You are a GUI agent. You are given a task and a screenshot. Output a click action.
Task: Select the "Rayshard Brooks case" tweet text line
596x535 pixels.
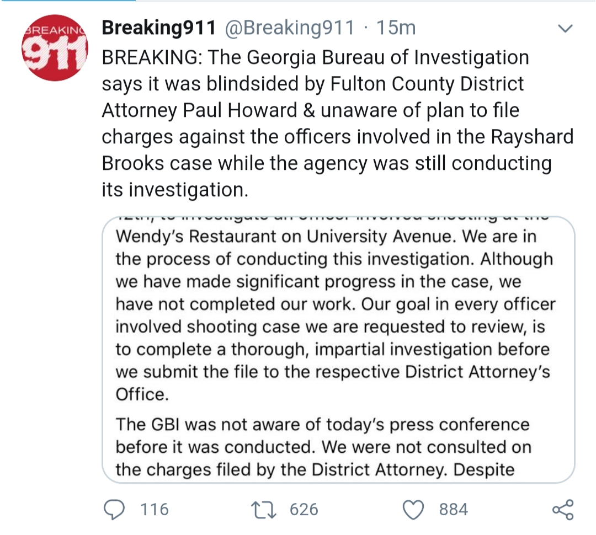327,163
